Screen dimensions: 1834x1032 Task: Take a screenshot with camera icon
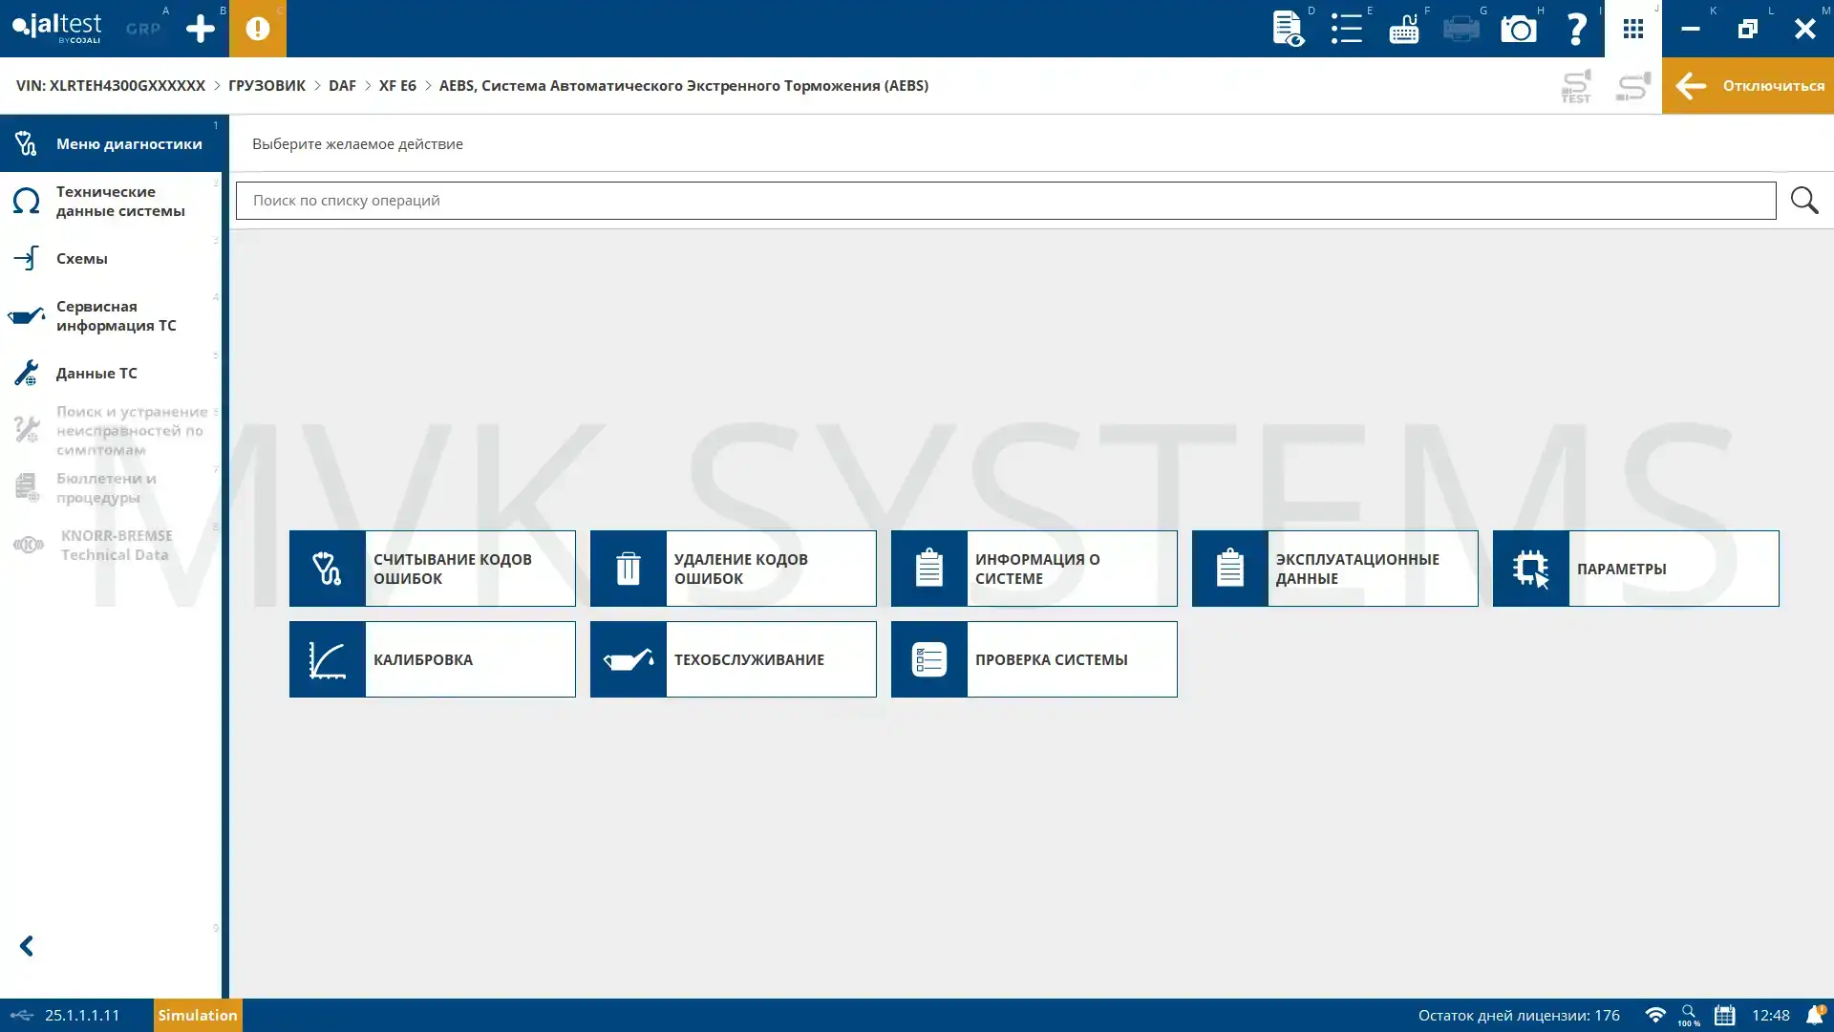tap(1519, 29)
